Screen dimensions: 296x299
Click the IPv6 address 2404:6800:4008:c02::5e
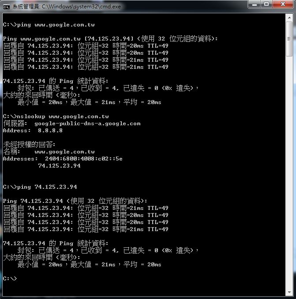point(83,159)
